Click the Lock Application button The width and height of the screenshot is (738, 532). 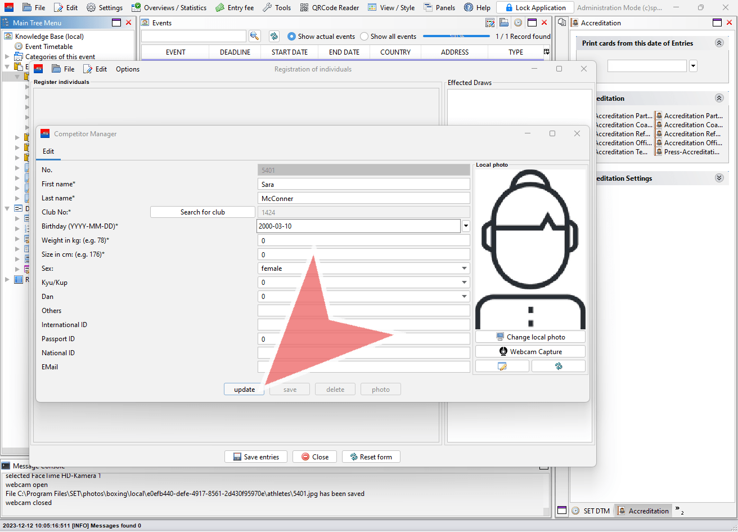535,8
